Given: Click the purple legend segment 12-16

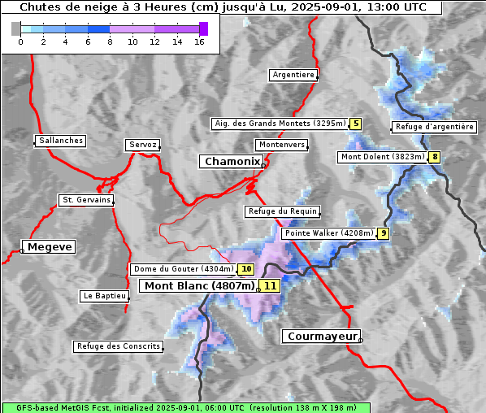Looking at the screenshot, I should click(x=176, y=29).
